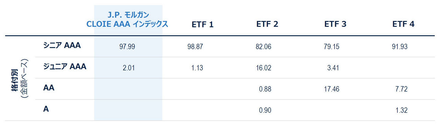This screenshot has width=439, height=129.
Task: Select the ETF 1 column header
Action: coord(202,25)
